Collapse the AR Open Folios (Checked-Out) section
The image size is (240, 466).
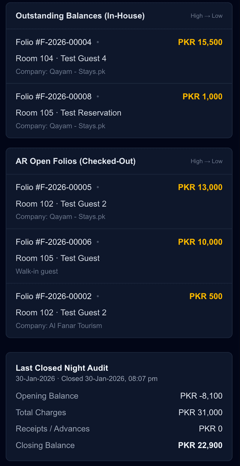[76, 161]
